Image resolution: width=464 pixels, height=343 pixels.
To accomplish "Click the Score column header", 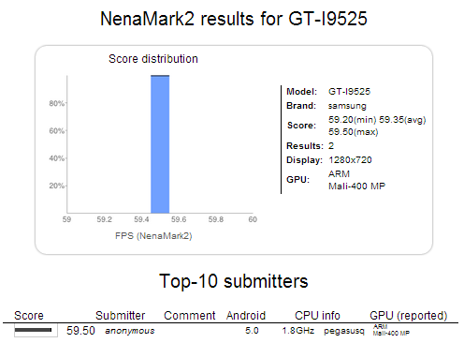I will click(x=29, y=316).
